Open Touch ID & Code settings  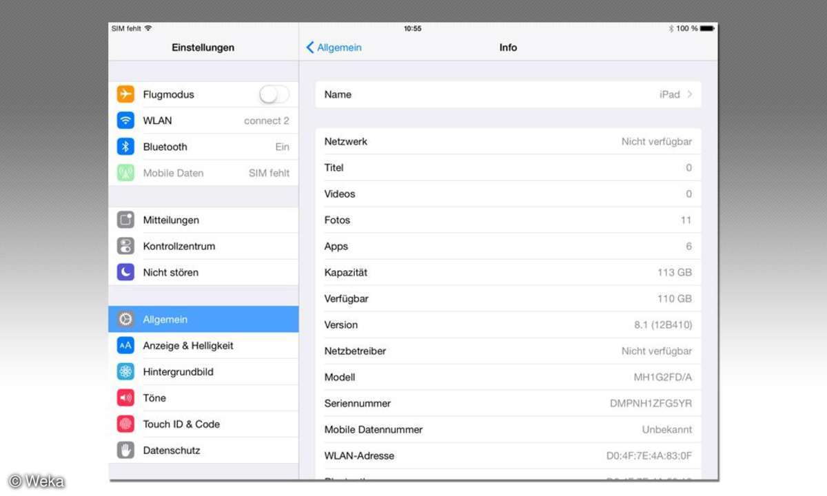[203, 424]
